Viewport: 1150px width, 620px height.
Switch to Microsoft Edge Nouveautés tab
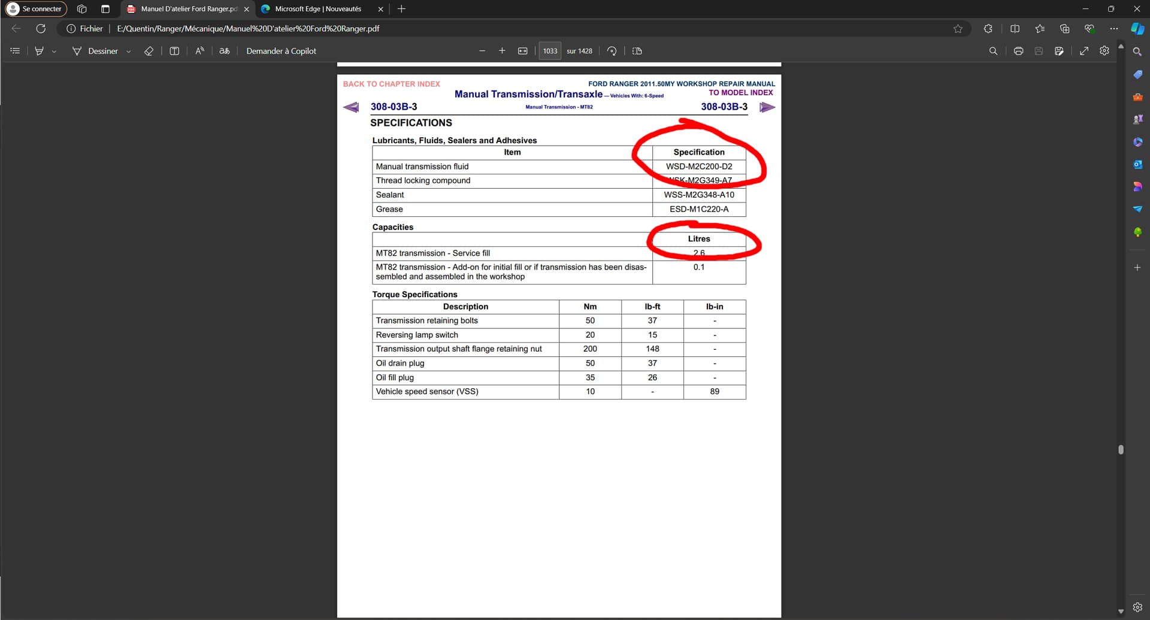coord(317,9)
